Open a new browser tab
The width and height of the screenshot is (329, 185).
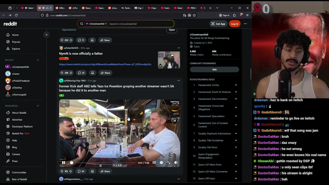[x=210, y=8]
